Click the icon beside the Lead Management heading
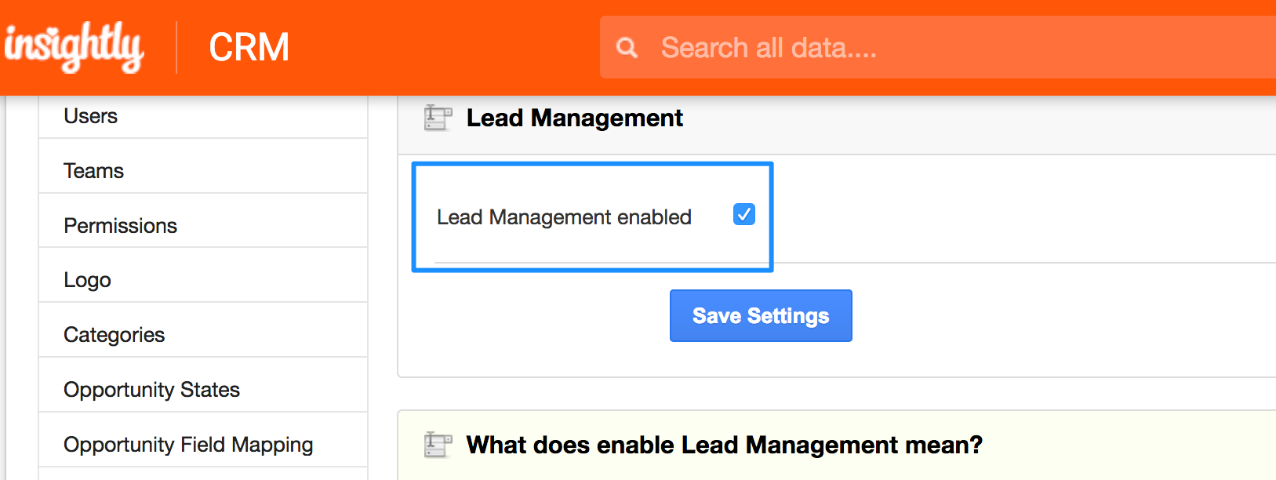The width and height of the screenshot is (1276, 480). [x=438, y=118]
